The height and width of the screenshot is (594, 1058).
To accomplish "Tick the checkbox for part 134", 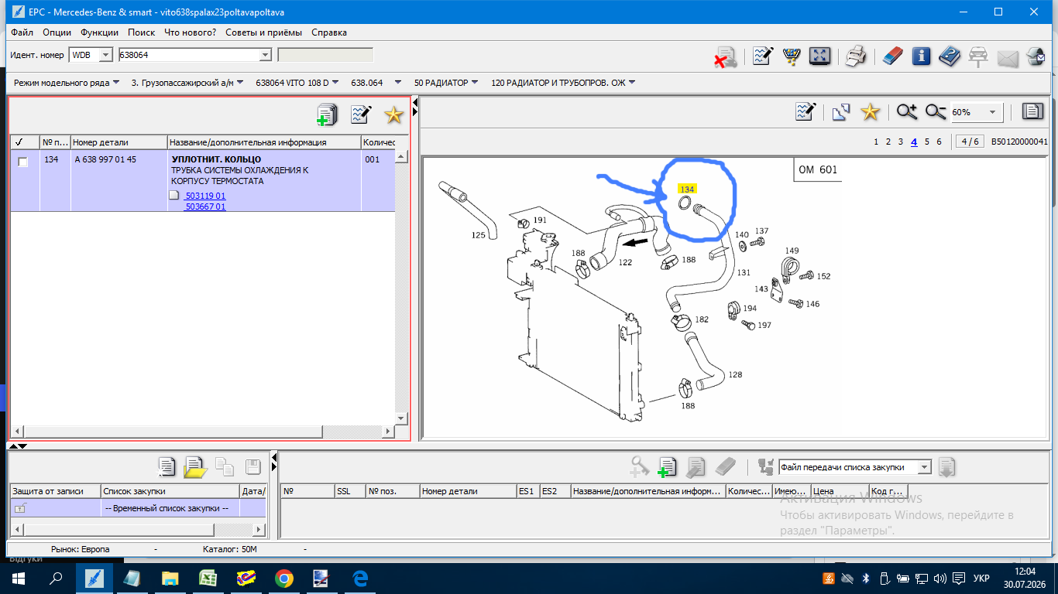I will (23, 162).
